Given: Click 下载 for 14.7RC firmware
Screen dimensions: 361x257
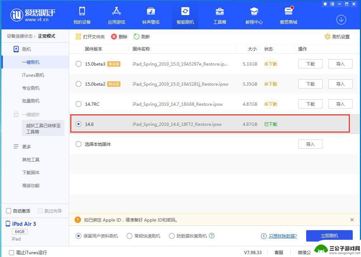Looking at the screenshot, I should pos(310,104).
